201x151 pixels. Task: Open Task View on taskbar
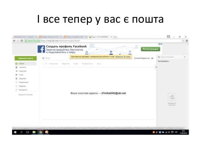[27, 132]
